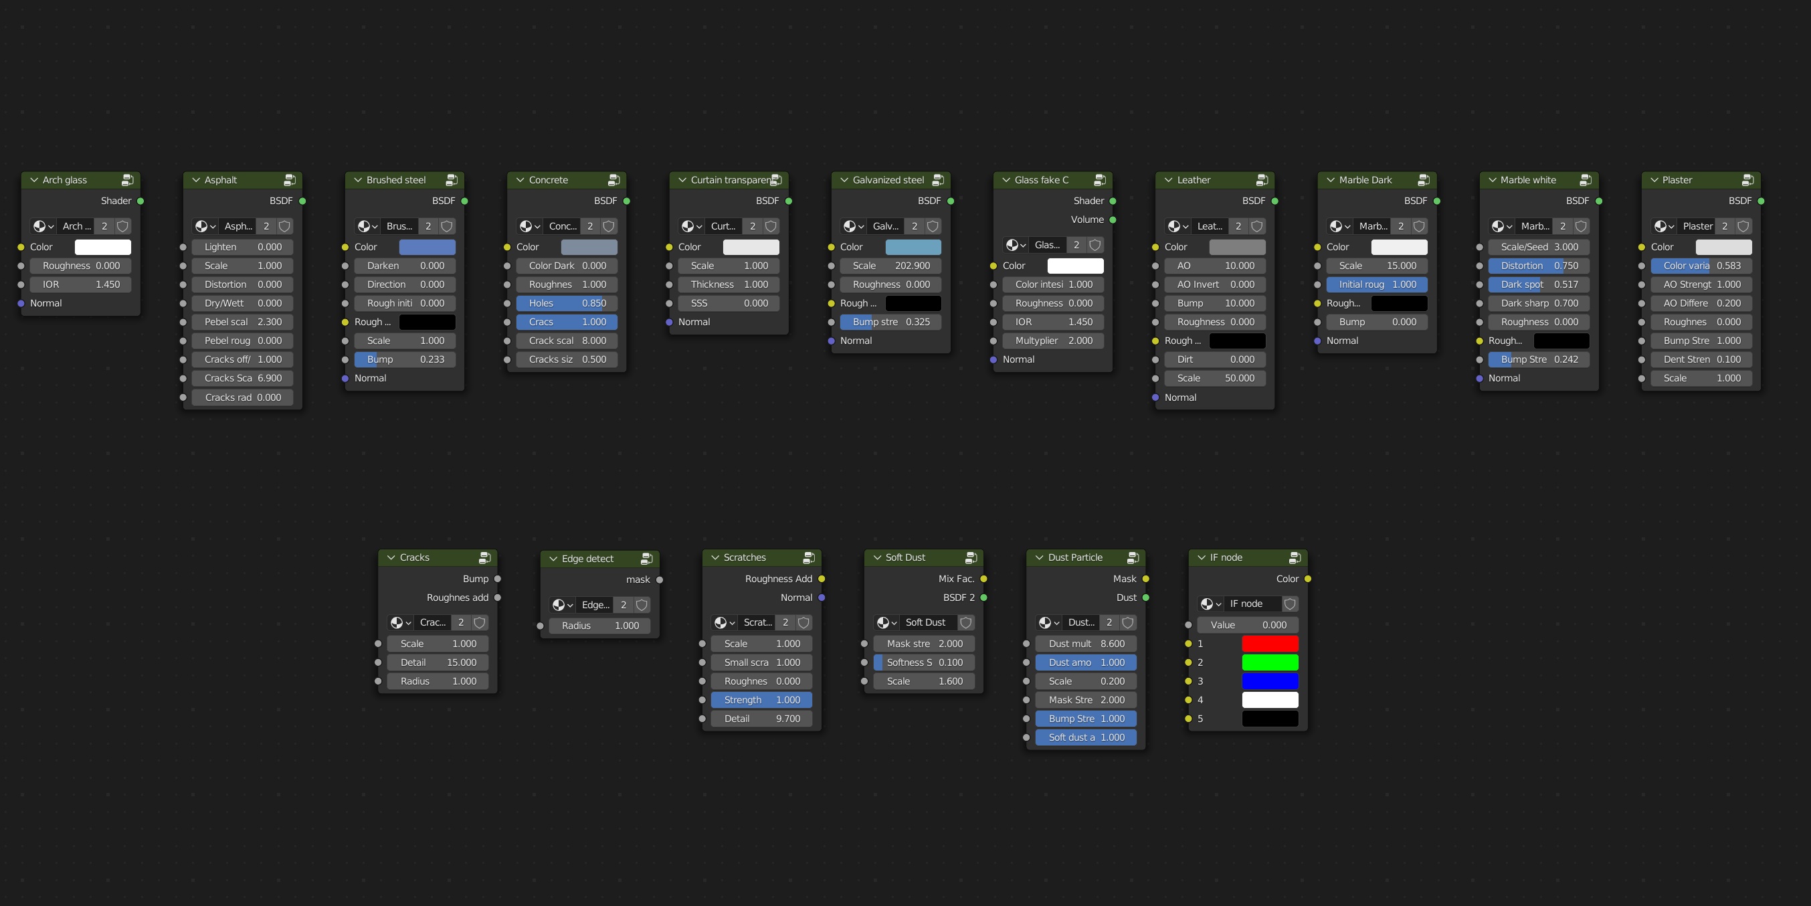1811x906 pixels.
Task: Click the edit group icon on Asphalt node header
Action: point(289,180)
